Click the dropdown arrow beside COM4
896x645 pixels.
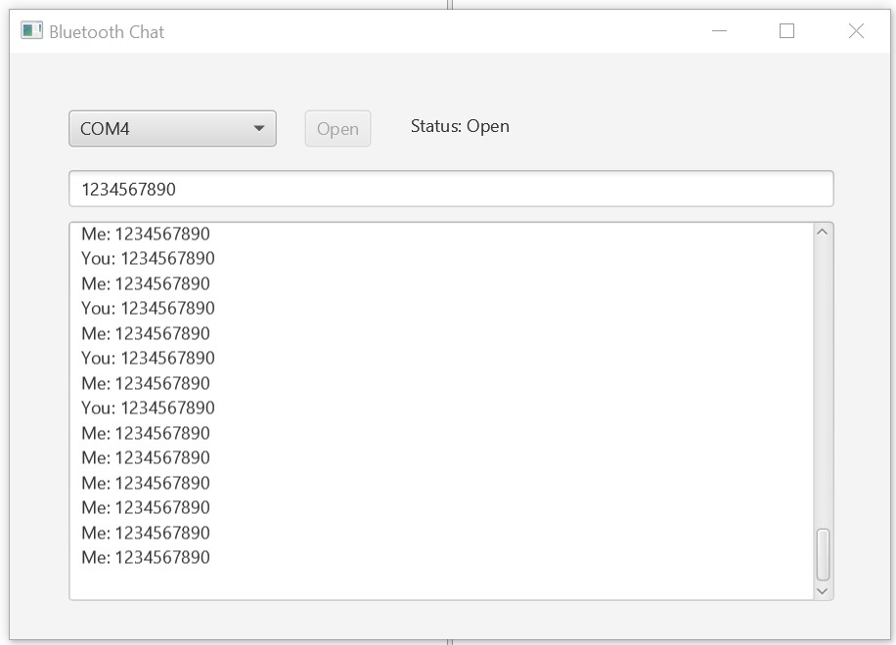259,129
